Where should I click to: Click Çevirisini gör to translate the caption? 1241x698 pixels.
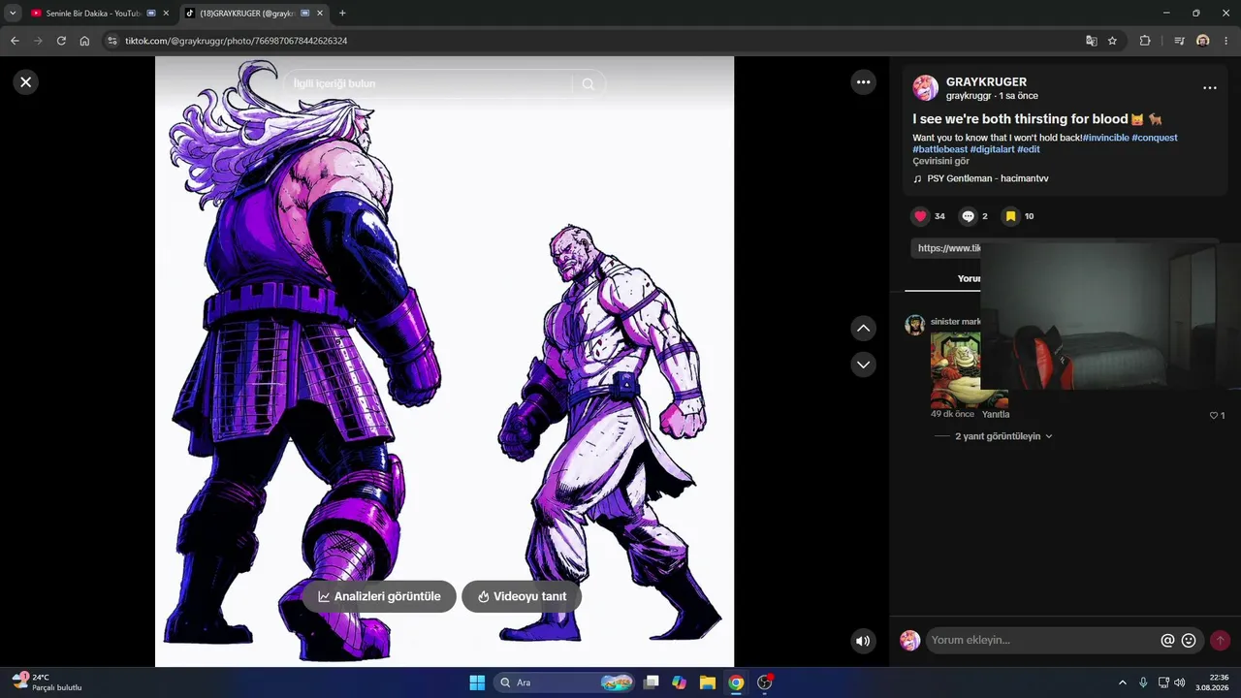point(940,161)
